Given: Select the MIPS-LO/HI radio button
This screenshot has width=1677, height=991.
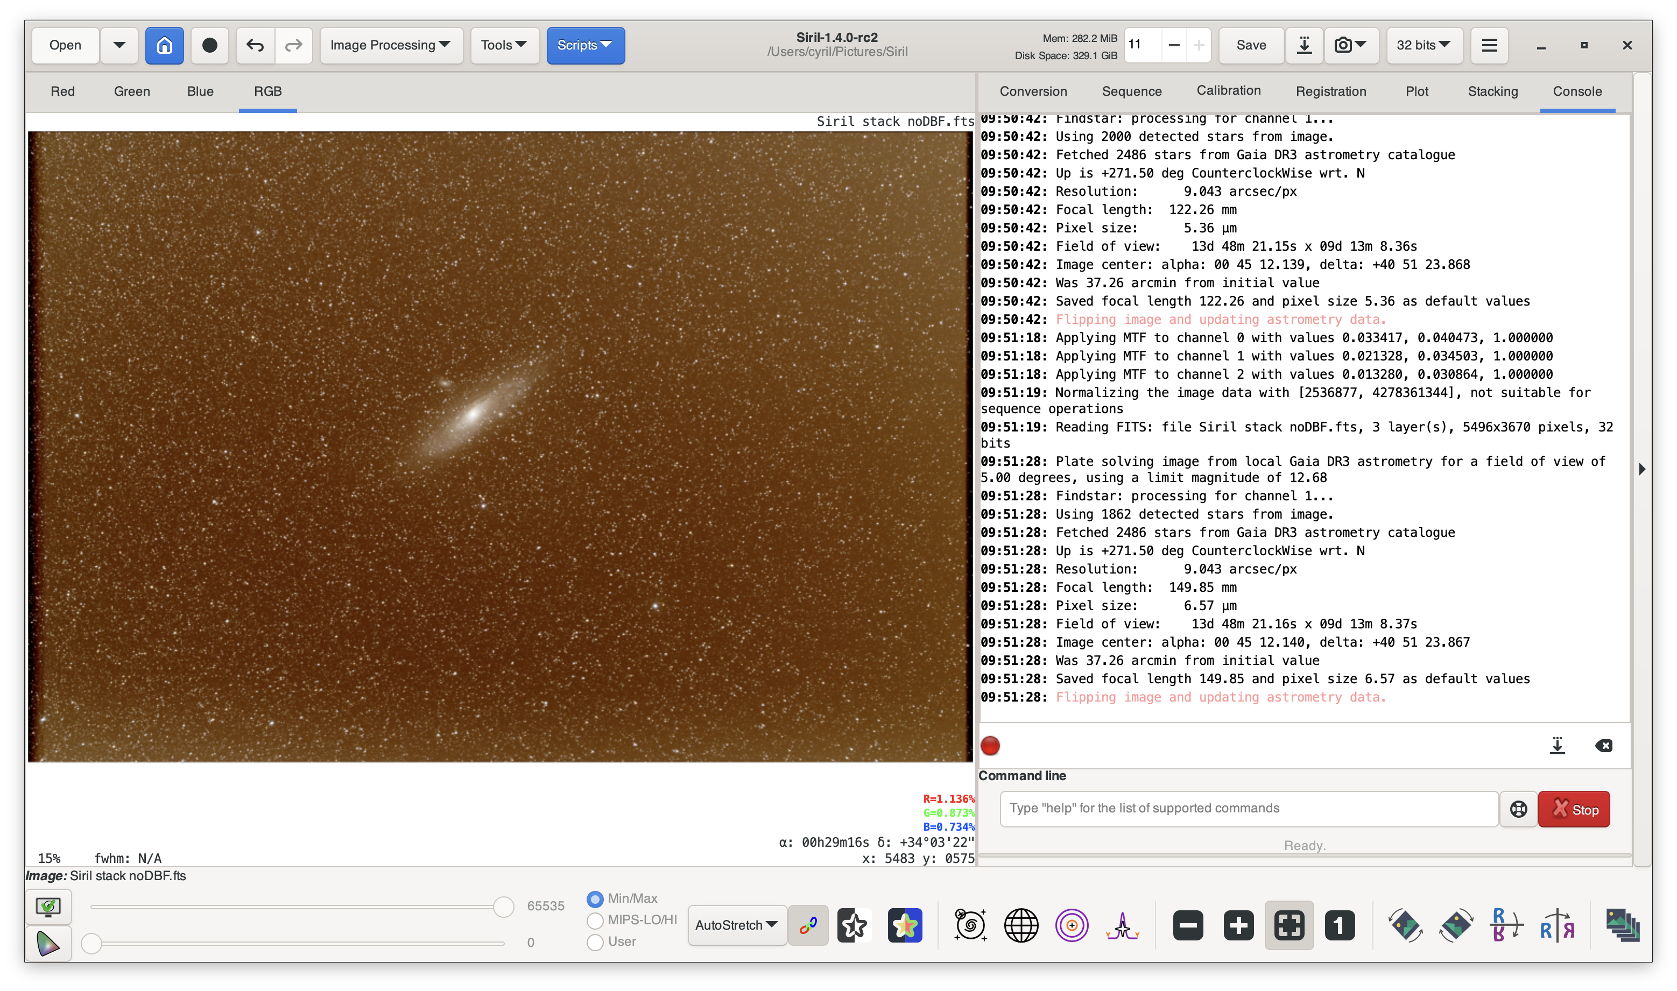Looking at the screenshot, I should pyautogui.click(x=595, y=920).
